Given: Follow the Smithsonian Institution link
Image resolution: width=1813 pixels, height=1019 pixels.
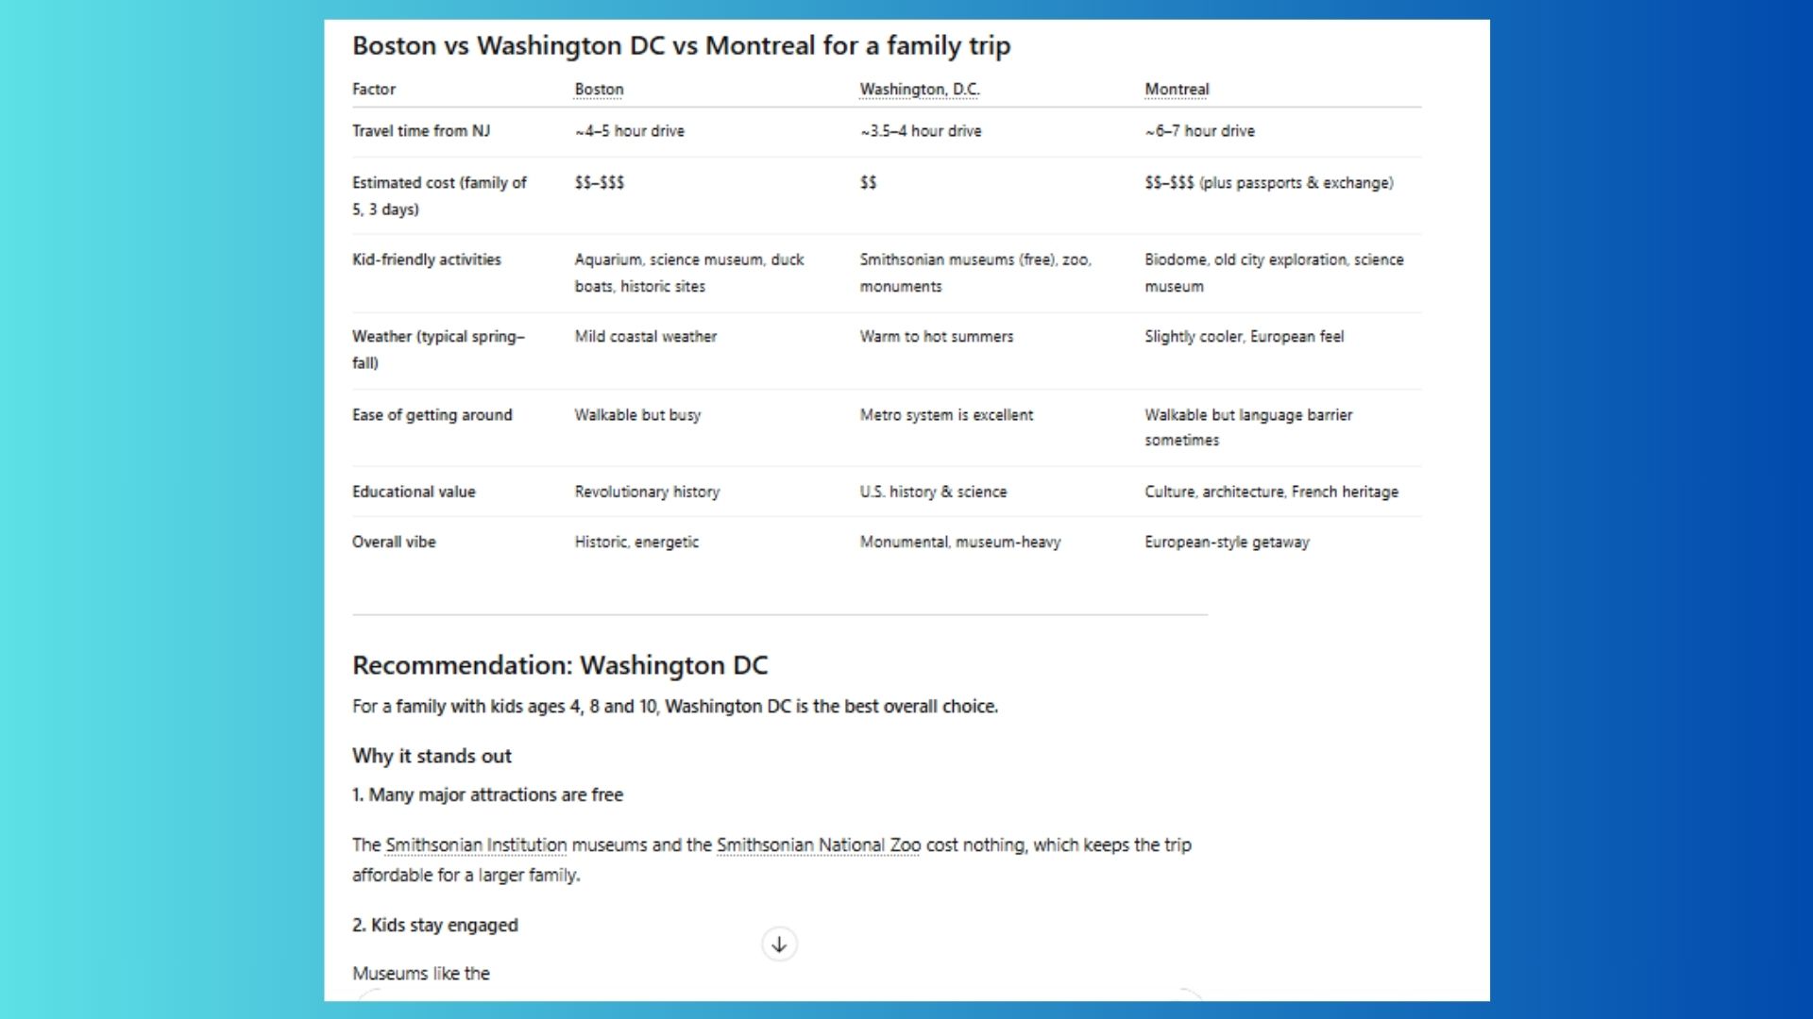Looking at the screenshot, I should (476, 844).
